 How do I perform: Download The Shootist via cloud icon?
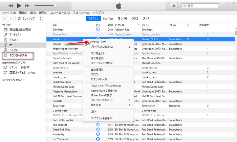pos(98,125)
